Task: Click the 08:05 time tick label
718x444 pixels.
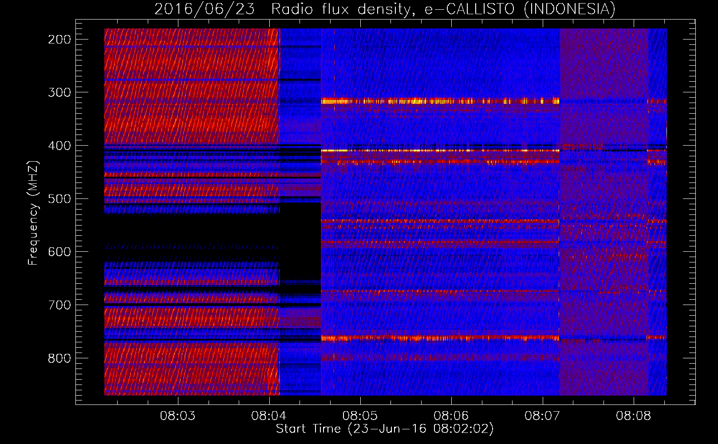Action: [x=360, y=416]
